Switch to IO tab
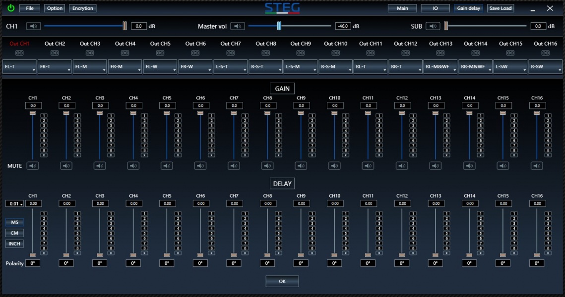This screenshot has width=565, height=297. (x=435, y=8)
